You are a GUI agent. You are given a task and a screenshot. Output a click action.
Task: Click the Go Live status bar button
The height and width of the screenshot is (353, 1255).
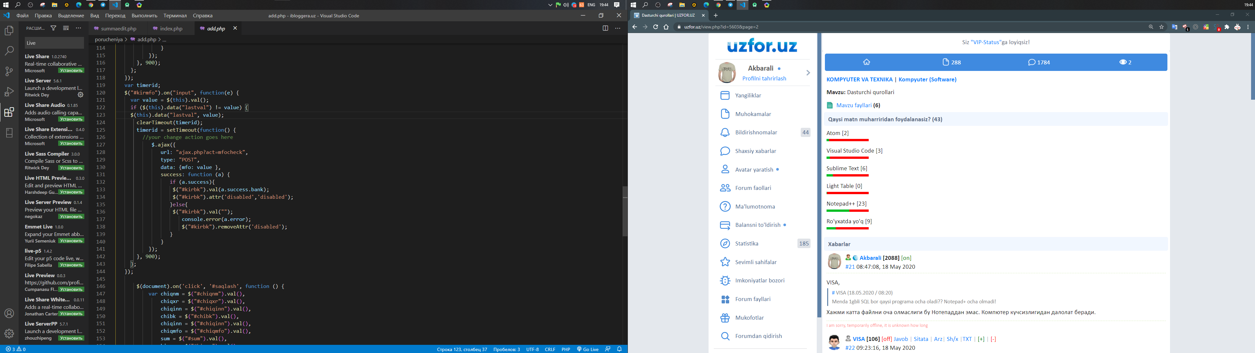588,349
